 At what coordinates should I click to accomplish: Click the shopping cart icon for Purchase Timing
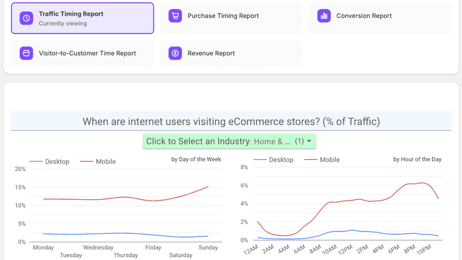point(175,16)
